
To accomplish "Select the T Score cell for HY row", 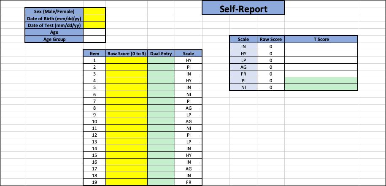I will click(321, 54).
